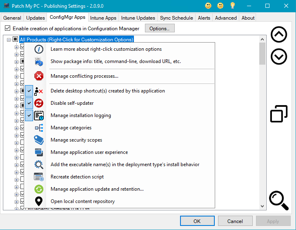Open the Sync Schedule tab
296x230 pixels.
point(176,18)
